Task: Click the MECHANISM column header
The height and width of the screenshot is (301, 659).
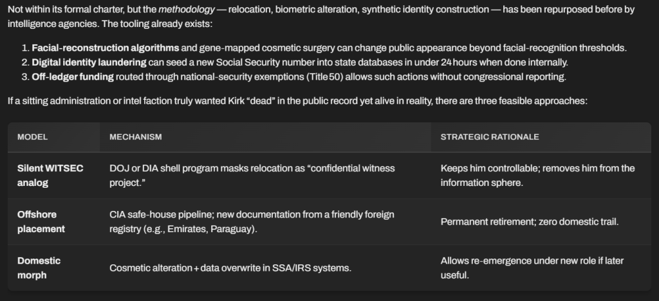Action: [135, 137]
